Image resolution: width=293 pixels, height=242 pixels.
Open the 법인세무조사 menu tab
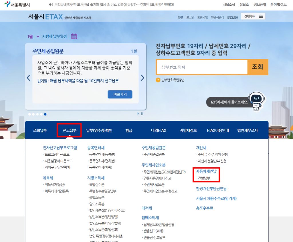click(x=248, y=130)
